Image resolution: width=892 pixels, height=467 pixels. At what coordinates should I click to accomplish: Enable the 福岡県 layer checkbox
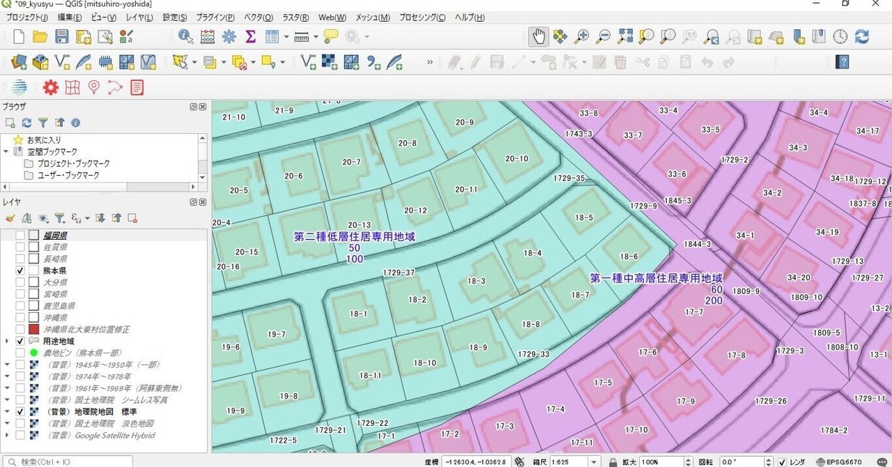tap(20, 236)
